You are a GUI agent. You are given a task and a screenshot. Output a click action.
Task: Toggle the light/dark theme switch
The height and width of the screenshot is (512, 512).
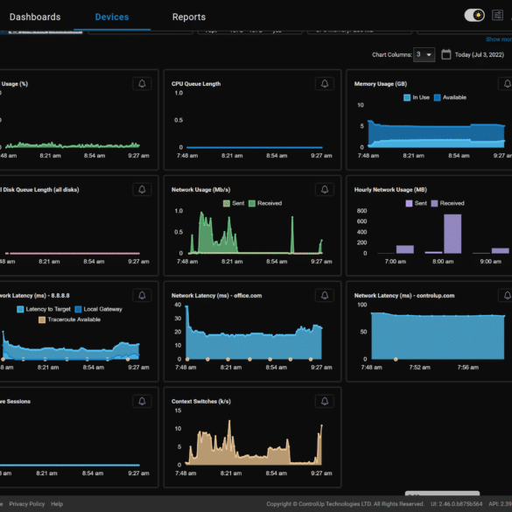tap(474, 16)
